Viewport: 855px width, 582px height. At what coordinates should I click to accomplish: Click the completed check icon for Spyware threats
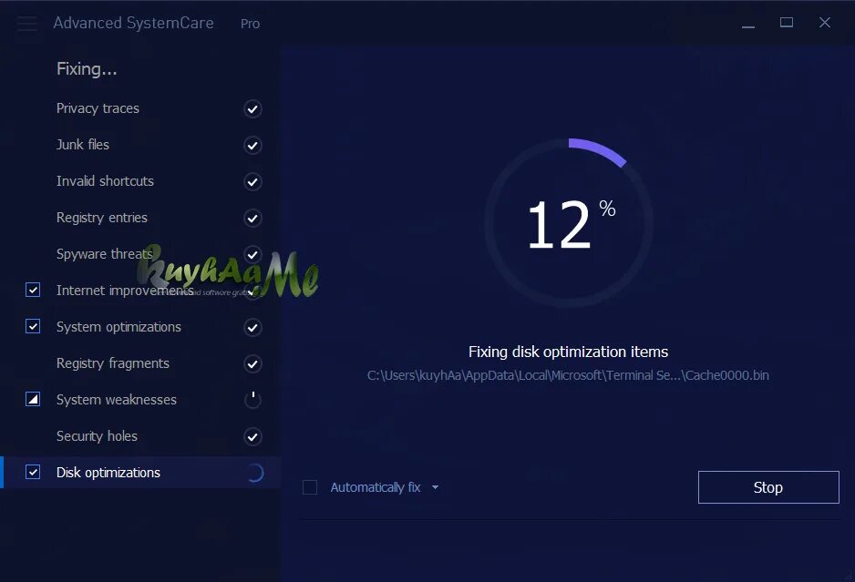click(252, 254)
